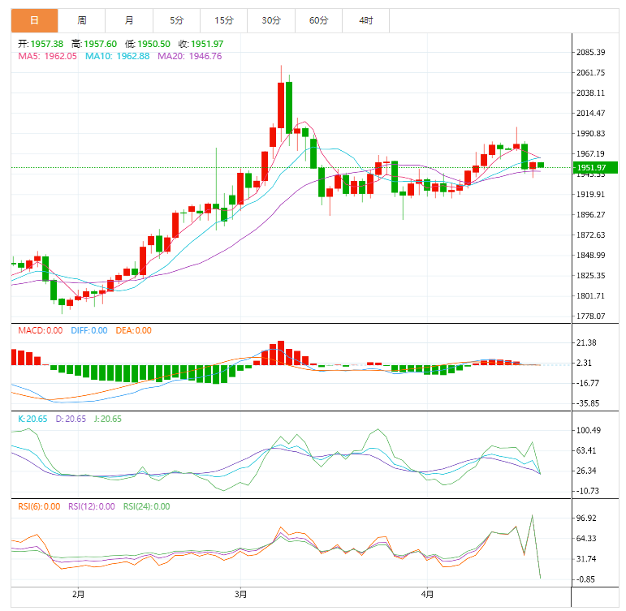Click the MACD:0.00 label
The width and height of the screenshot is (626, 611).
coord(41,330)
